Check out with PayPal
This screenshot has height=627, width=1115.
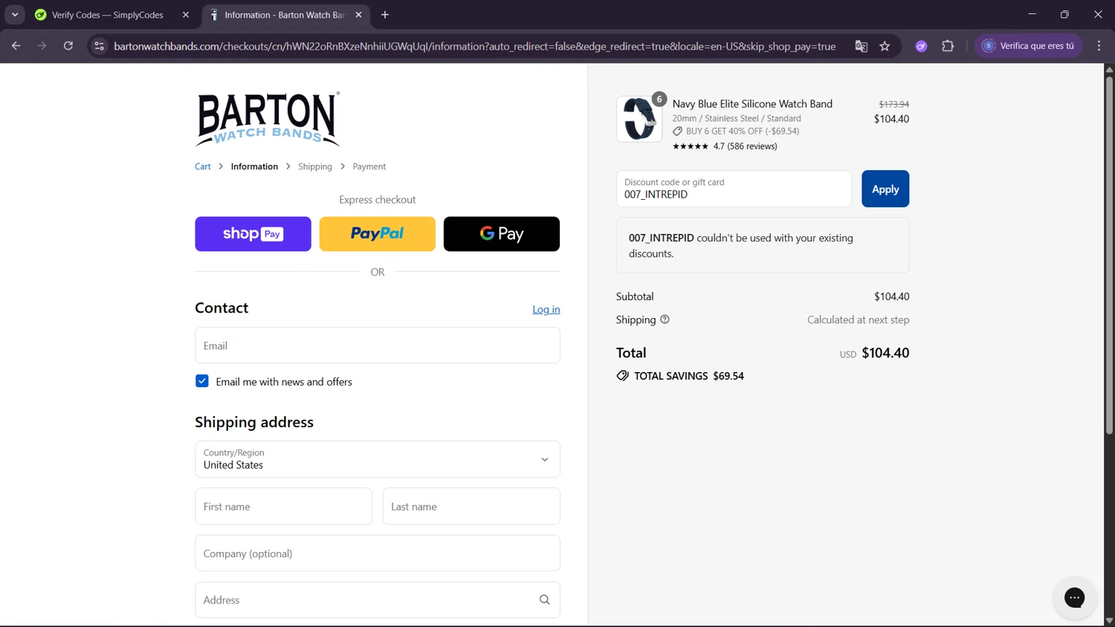point(378,234)
